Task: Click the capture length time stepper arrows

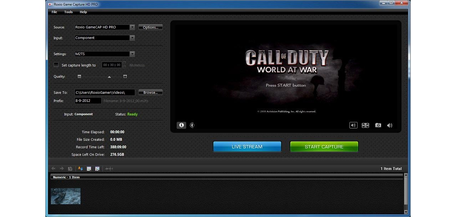Action: [124, 65]
